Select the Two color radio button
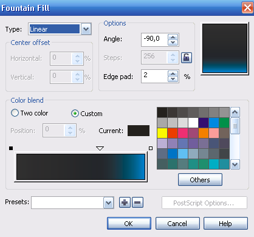The width and height of the screenshot is (254, 237). 15,113
